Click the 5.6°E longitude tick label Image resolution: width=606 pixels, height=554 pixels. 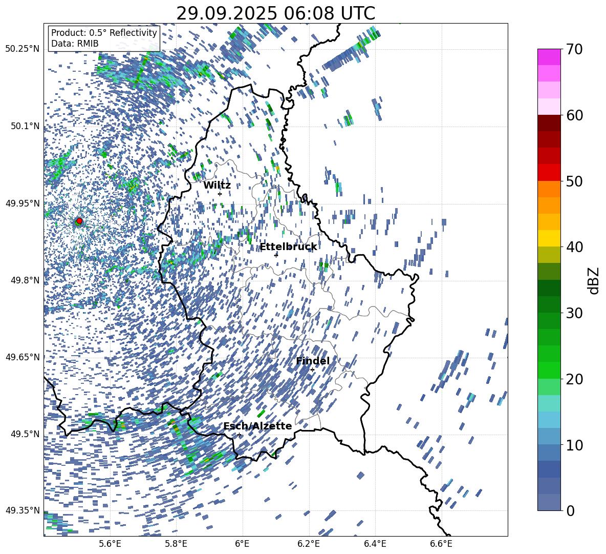[110, 544]
